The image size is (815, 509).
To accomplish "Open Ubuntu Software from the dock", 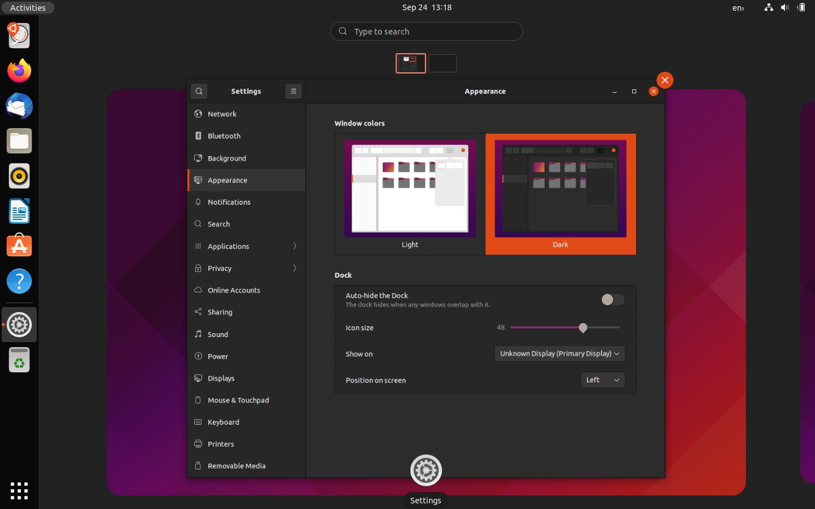I will (19, 247).
